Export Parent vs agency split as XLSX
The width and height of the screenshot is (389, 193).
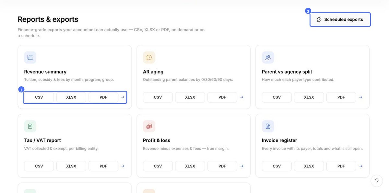(309, 97)
